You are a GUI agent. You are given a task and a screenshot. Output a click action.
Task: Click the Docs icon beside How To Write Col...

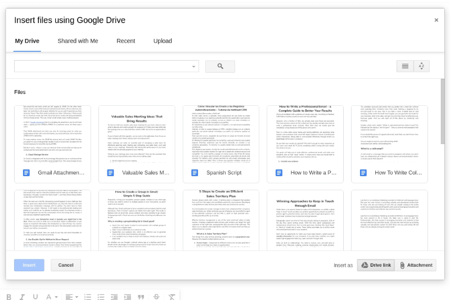click(x=363, y=173)
